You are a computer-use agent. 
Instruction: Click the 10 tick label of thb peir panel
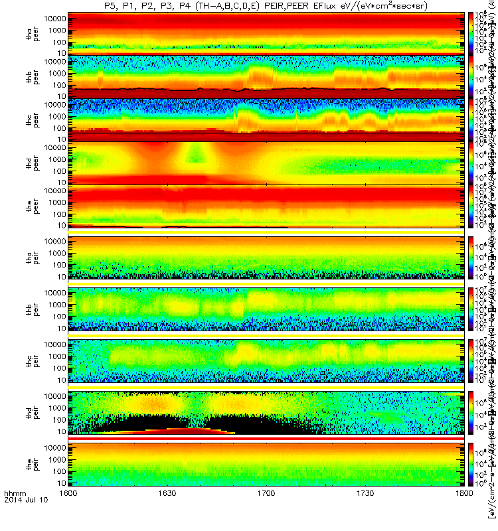61,329
